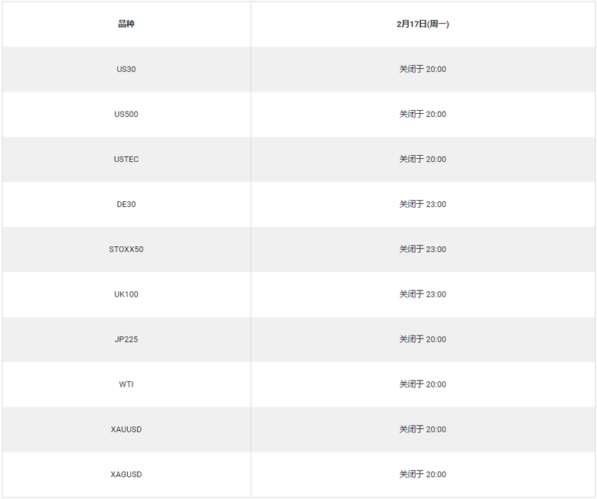Click the 2月17日(周一) column header

tap(422, 24)
